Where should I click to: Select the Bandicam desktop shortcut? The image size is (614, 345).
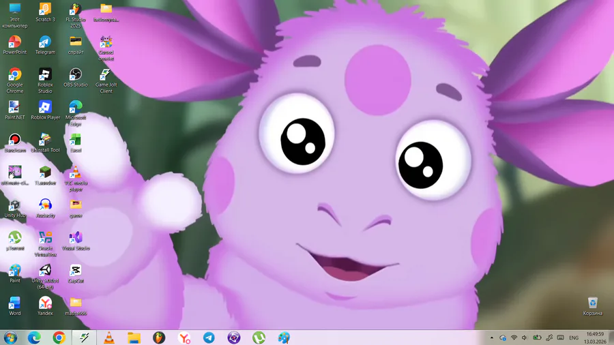(15, 142)
